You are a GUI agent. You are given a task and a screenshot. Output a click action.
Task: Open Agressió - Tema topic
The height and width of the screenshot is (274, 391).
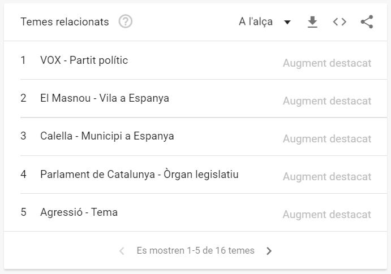79,212
